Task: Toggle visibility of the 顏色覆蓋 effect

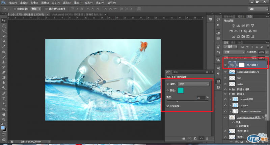Action: (x=237, y=126)
